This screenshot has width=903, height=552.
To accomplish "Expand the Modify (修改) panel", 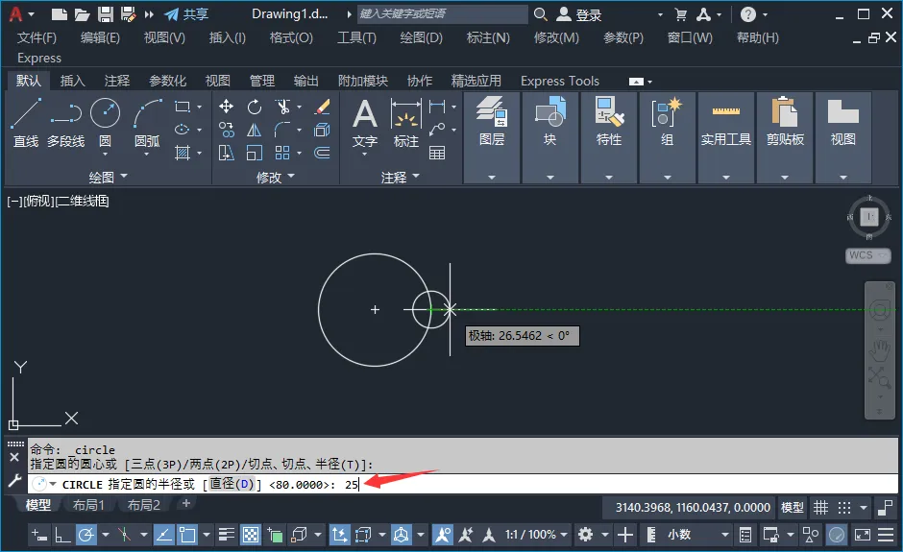I will coord(276,177).
